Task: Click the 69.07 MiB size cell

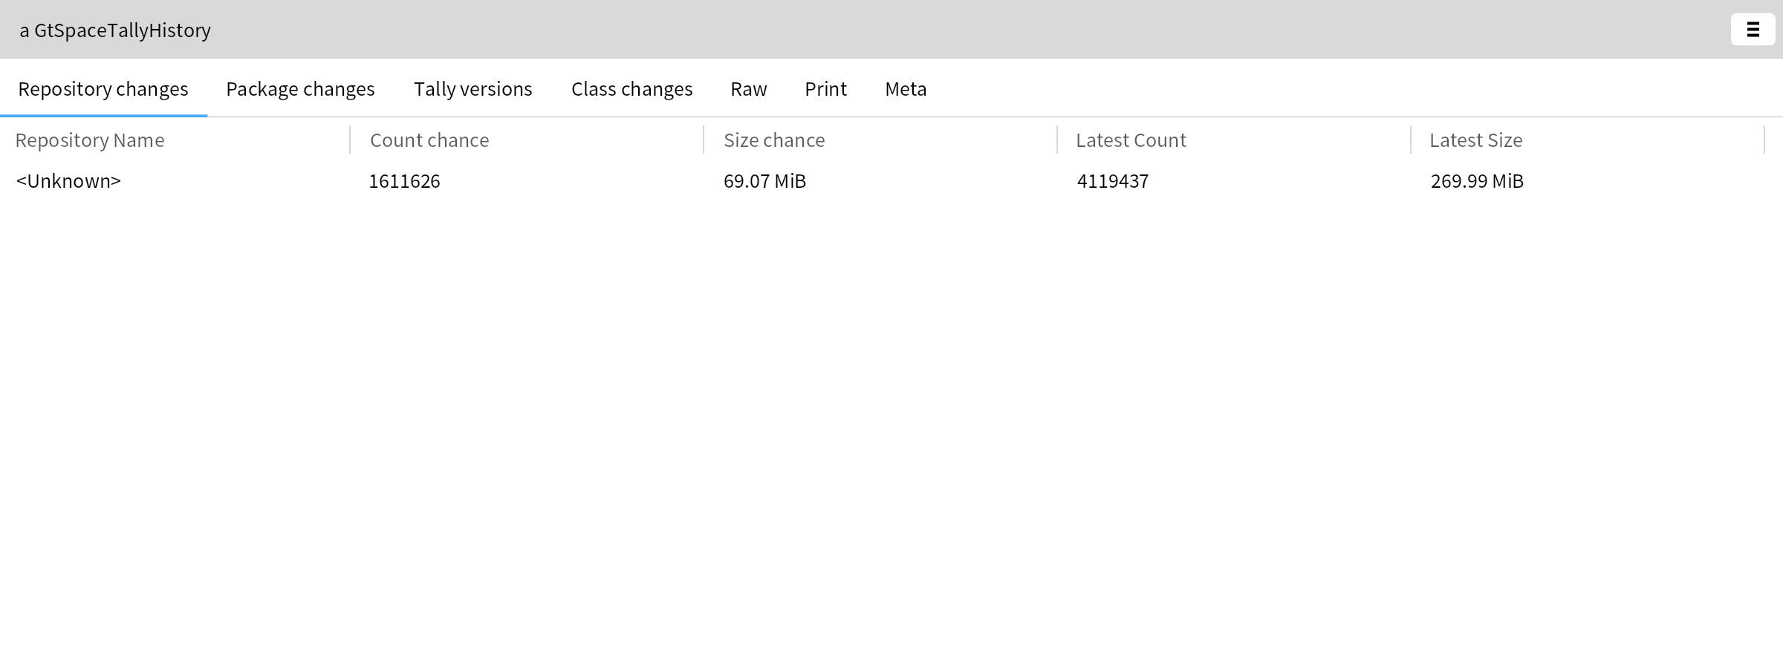Action: pyautogui.click(x=764, y=181)
